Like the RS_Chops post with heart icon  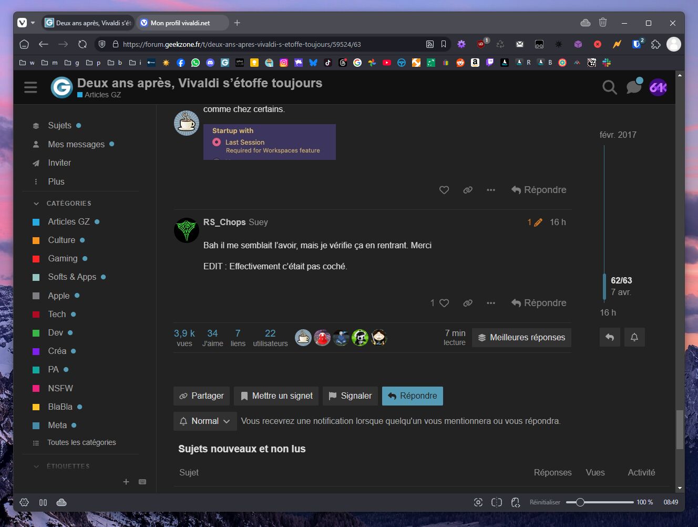tap(444, 303)
